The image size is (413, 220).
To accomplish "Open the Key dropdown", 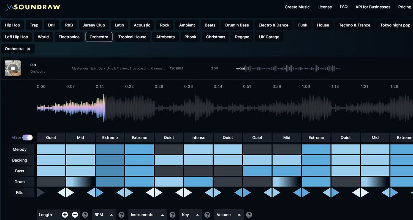I will coord(191,214).
